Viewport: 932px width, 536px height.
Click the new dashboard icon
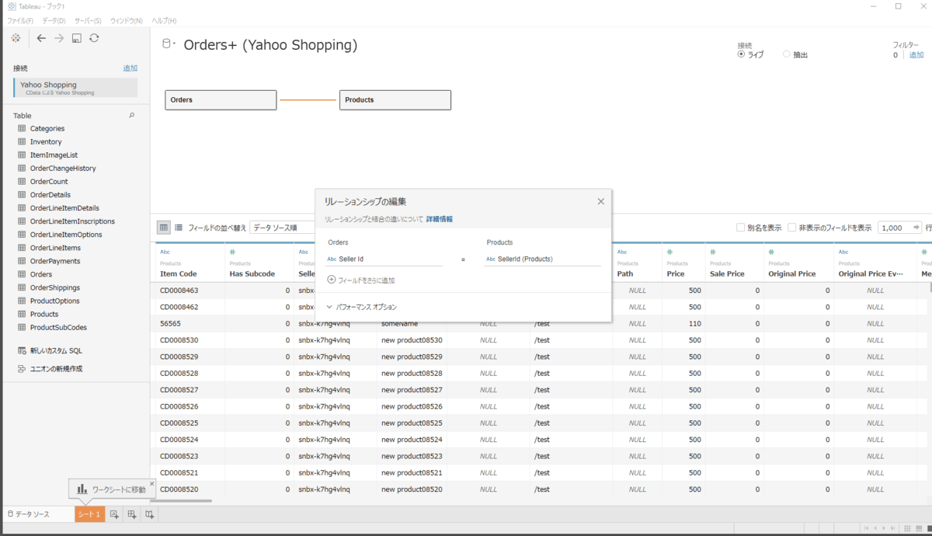[x=132, y=514]
